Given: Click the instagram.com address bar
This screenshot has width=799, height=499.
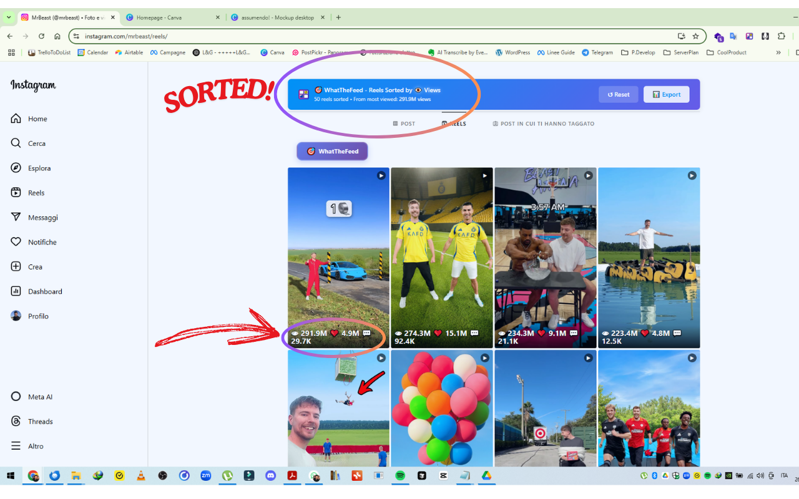Looking at the screenshot, I should coord(387,36).
